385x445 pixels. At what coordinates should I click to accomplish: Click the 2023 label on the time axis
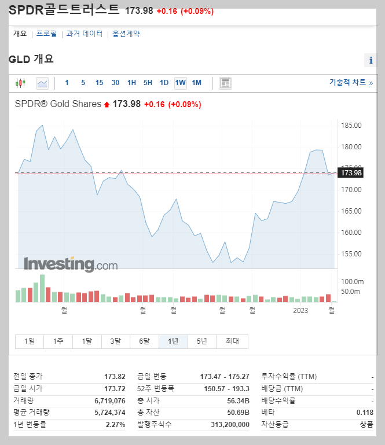point(300,311)
